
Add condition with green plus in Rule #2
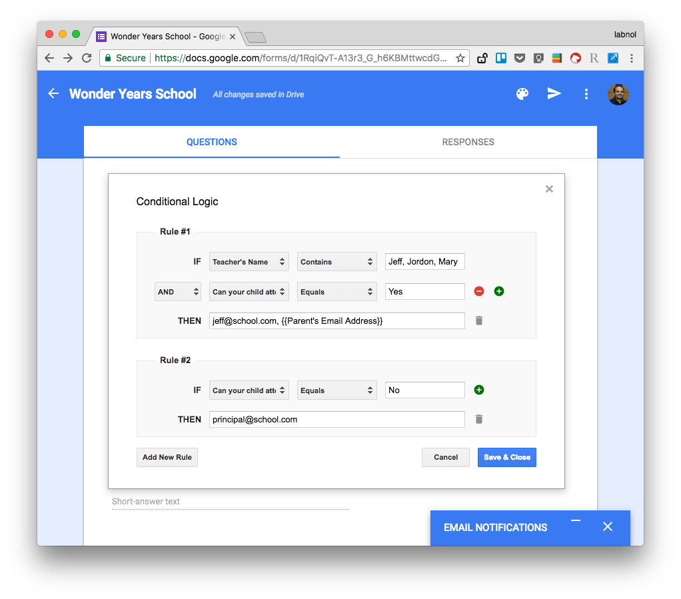[478, 390]
